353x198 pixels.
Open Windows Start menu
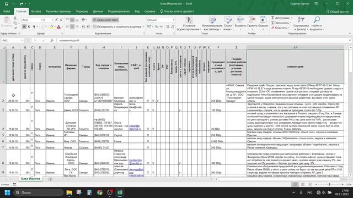[7, 193]
